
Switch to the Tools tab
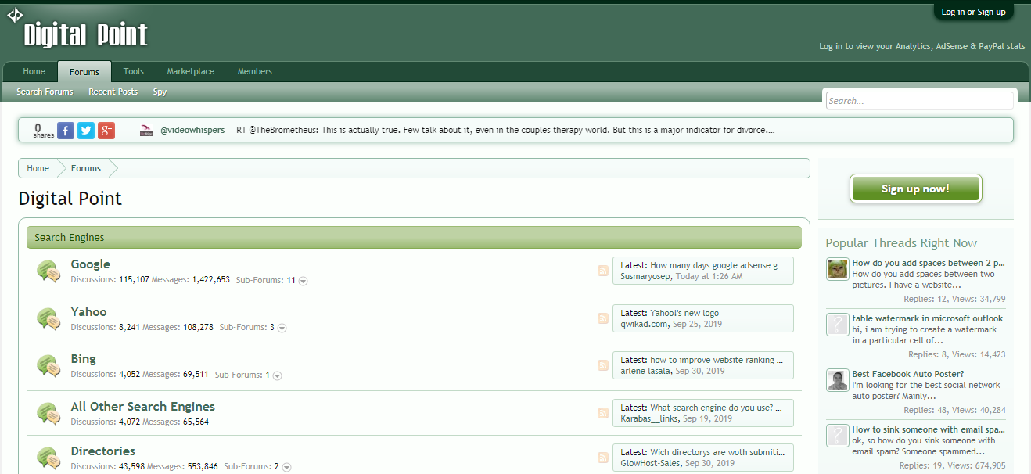(x=134, y=71)
